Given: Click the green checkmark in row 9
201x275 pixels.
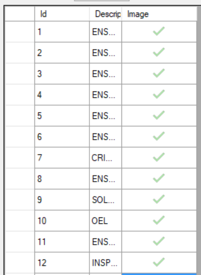Looking at the screenshot, I should [x=158, y=199].
